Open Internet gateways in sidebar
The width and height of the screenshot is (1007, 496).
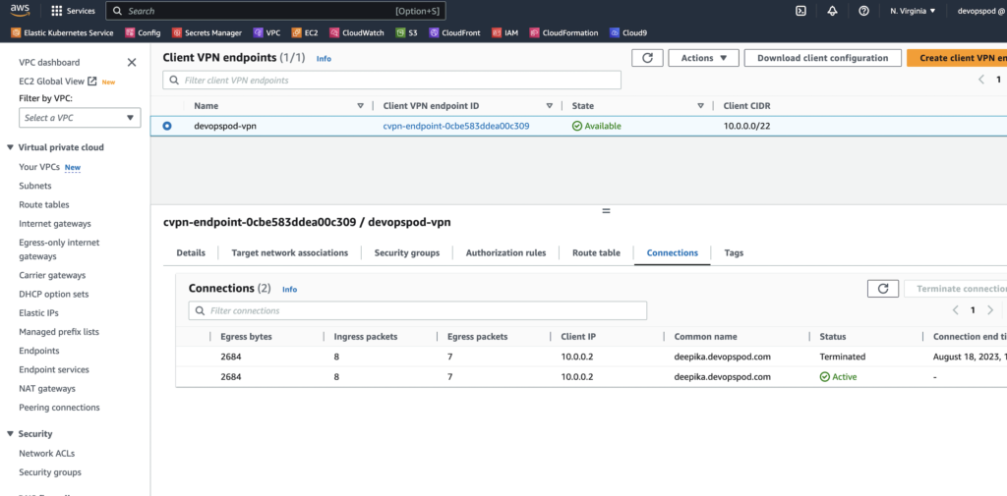pos(55,224)
